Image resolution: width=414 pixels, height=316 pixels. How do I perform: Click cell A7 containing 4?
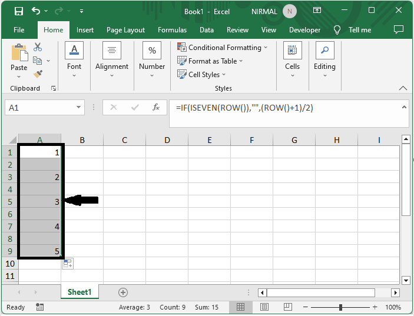[40, 227]
